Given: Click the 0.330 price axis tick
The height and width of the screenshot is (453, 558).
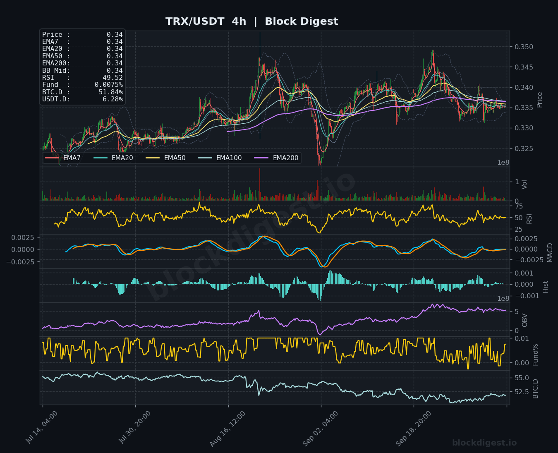Looking at the screenshot, I should tap(524, 128).
